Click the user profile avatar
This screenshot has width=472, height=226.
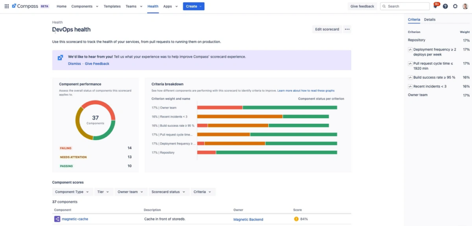click(x=465, y=6)
